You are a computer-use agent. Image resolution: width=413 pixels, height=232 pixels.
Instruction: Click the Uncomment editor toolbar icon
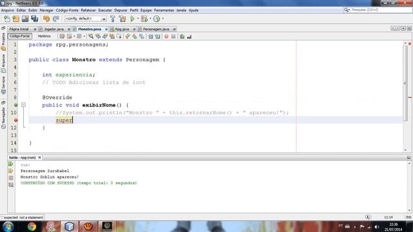point(189,36)
